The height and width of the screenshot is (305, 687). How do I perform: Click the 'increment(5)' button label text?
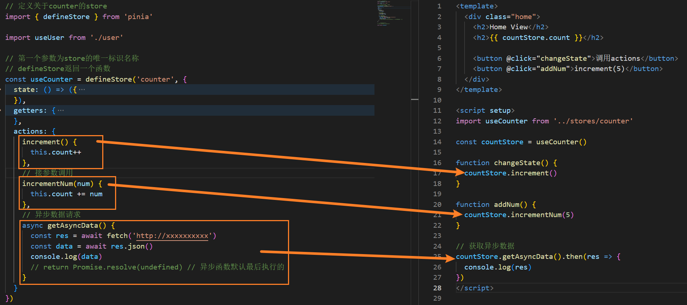click(x=599, y=69)
